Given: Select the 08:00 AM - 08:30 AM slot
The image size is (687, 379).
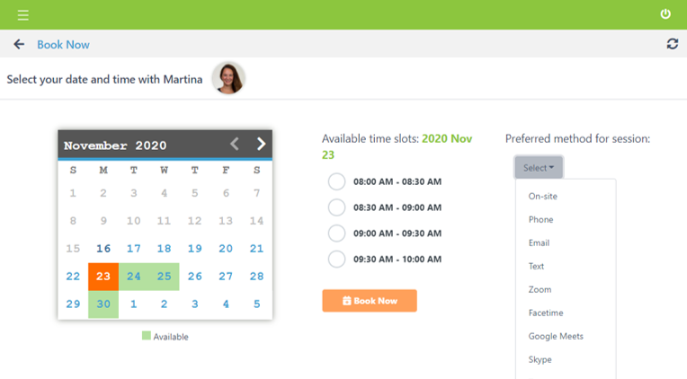Looking at the screenshot, I should point(336,181).
